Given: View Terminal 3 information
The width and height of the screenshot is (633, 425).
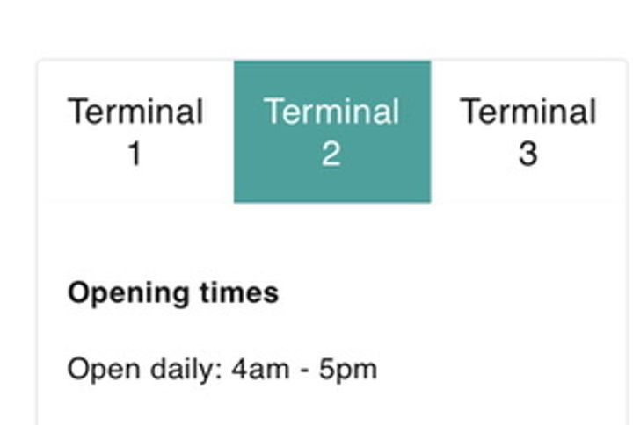Looking at the screenshot, I should tap(527, 132).
